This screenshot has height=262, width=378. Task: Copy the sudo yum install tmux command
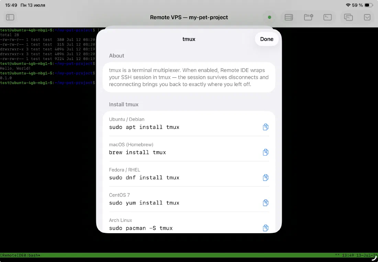(x=265, y=203)
